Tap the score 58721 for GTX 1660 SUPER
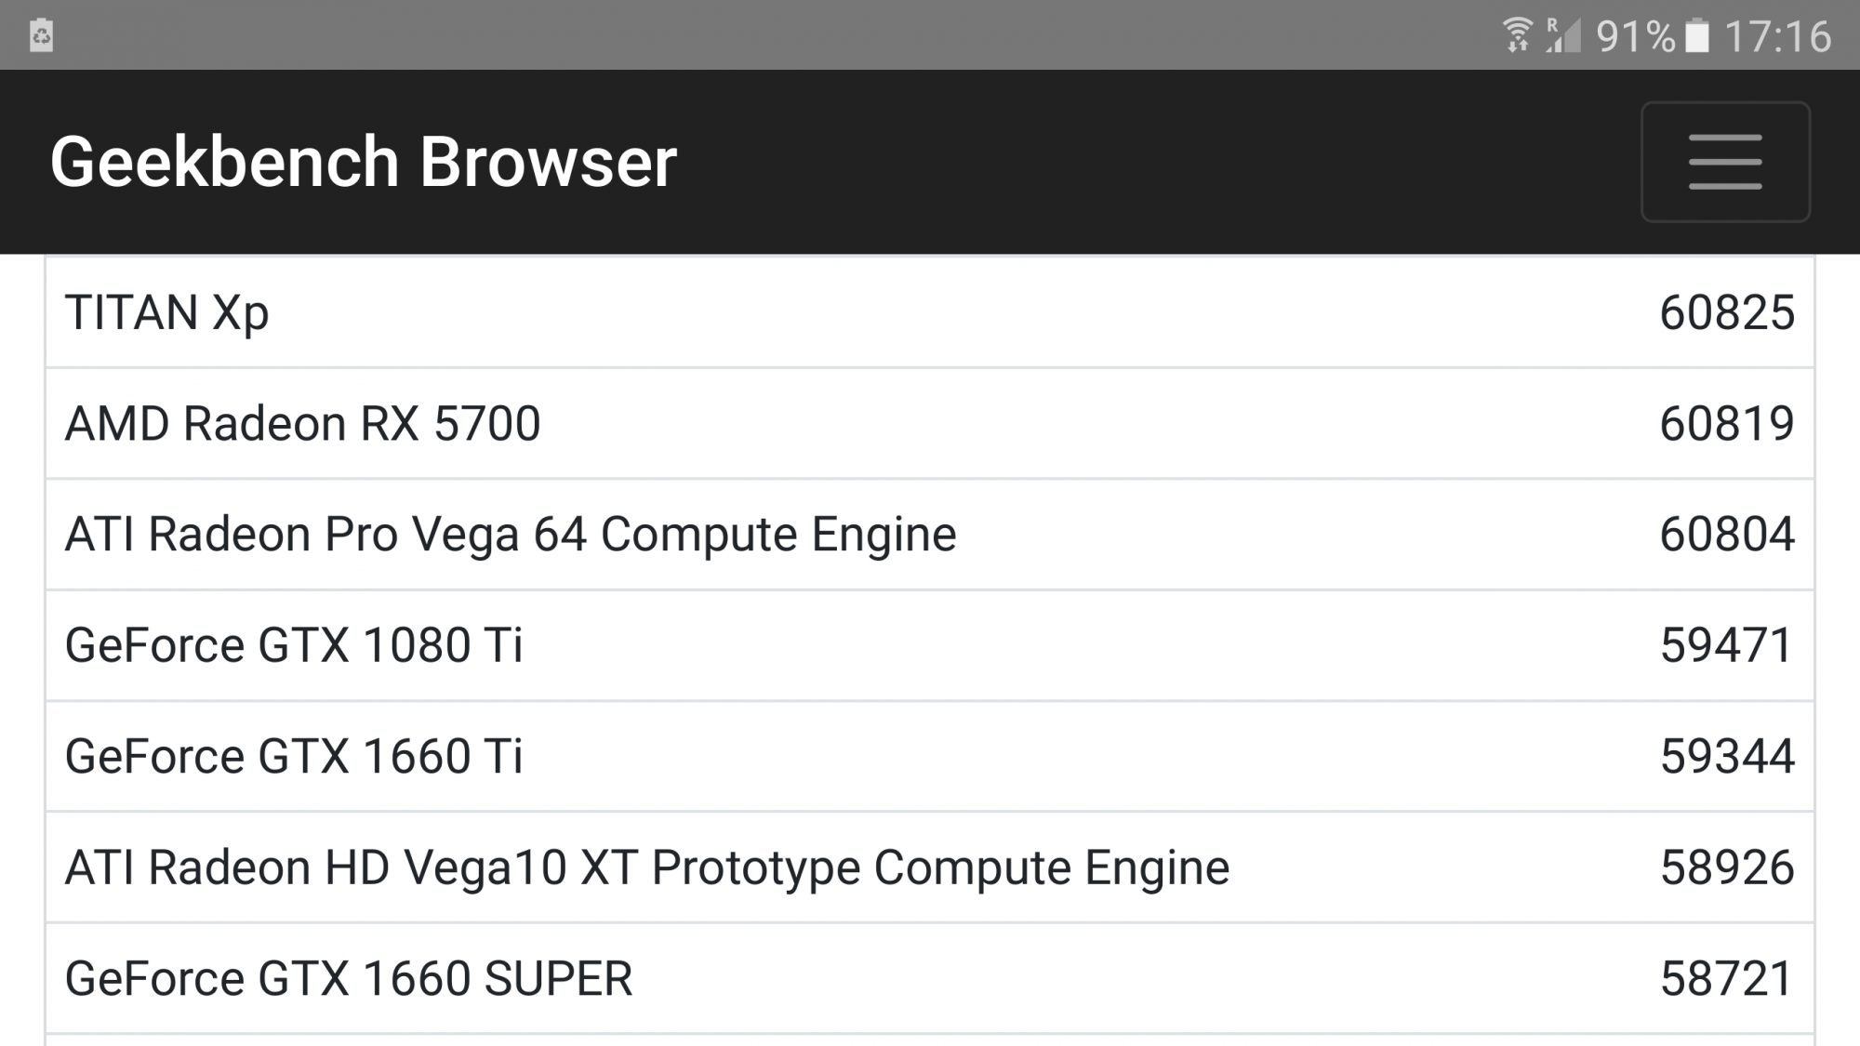This screenshot has width=1860, height=1046. (1726, 979)
